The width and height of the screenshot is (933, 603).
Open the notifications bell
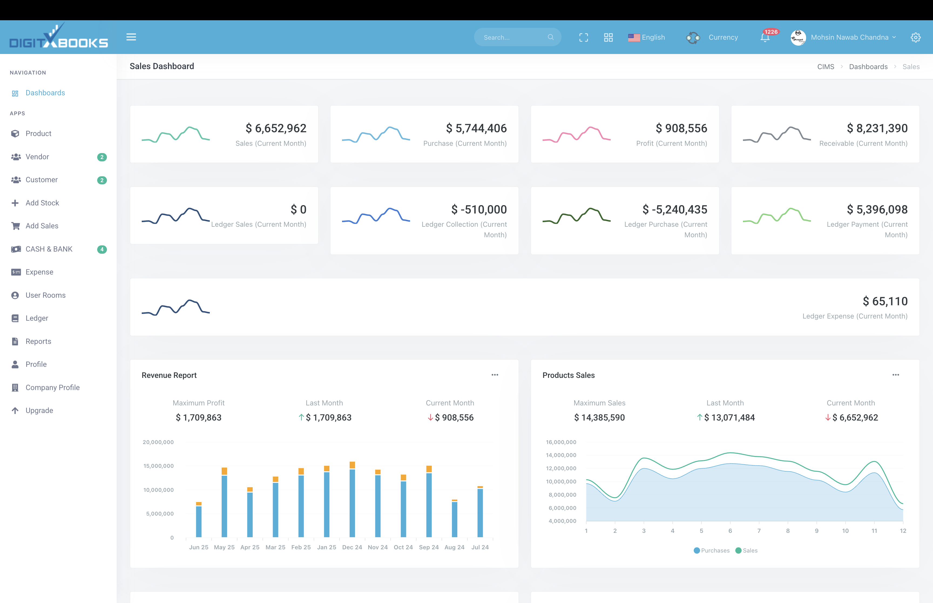coord(765,38)
